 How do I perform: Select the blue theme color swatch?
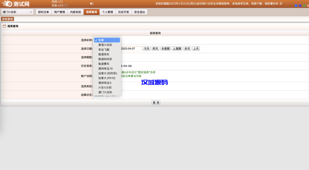pos(296,5)
